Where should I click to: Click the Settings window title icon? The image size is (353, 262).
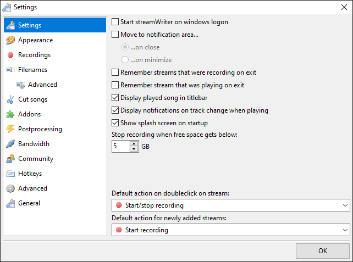pos(7,7)
